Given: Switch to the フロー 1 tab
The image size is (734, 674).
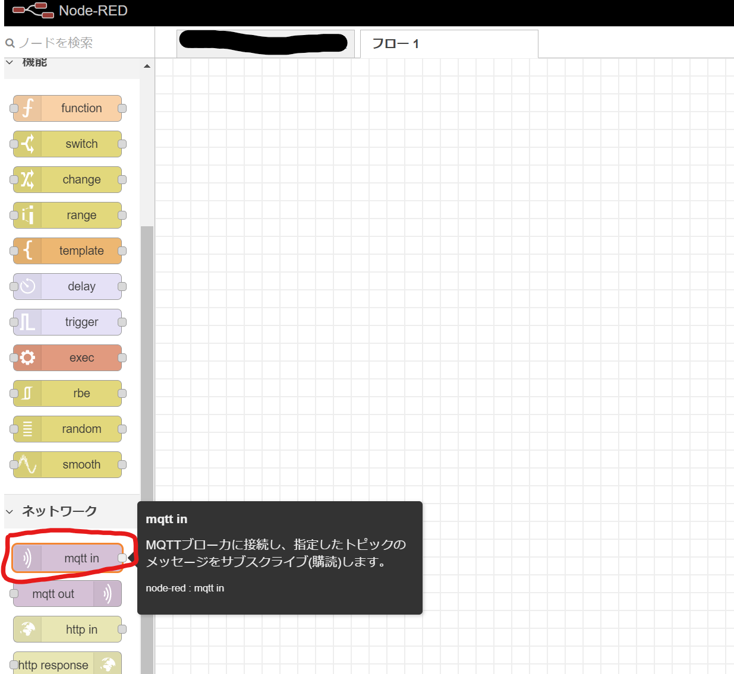Looking at the screenshot, I should point(449,43).
